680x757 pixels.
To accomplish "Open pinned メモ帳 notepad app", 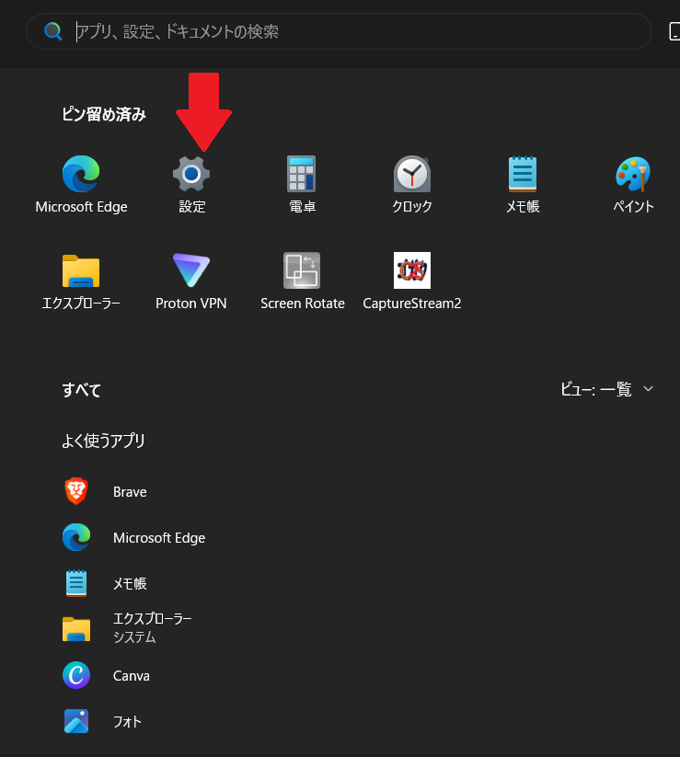I will coord(523,185).
